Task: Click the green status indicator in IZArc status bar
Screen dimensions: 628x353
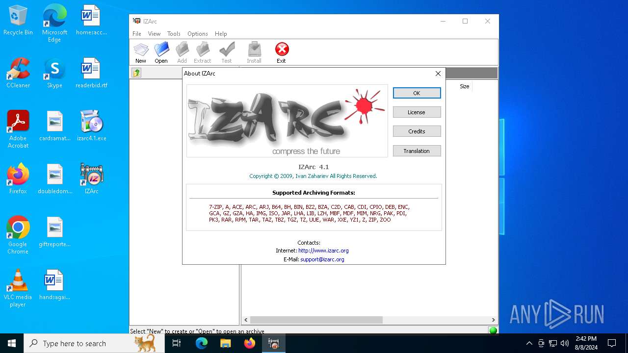Action: tap(493, 330)
